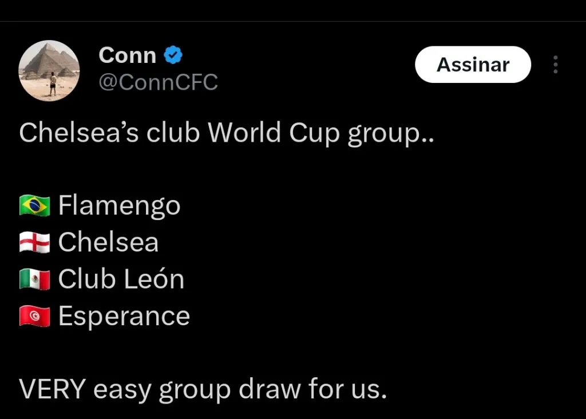Screen dimensions: 586x419
Task: Click the England flag emoji beside Chelsea
Action: [x=35, y=242]
